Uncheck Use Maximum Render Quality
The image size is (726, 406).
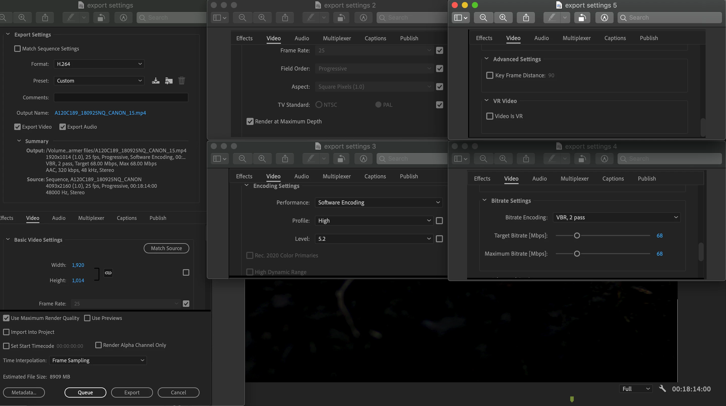click(6, 318)
